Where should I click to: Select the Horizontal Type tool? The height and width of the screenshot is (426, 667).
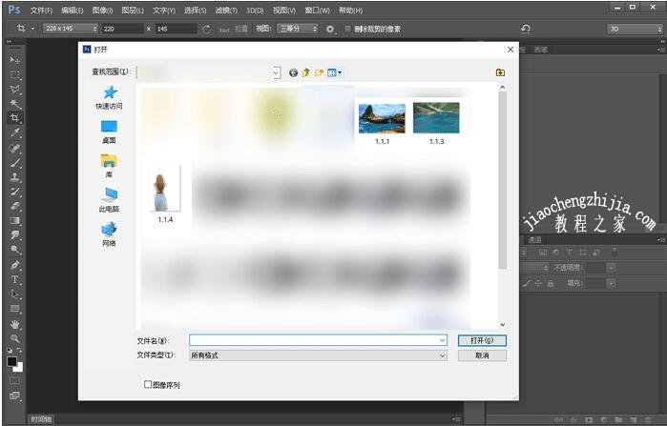tap(14, 279)
